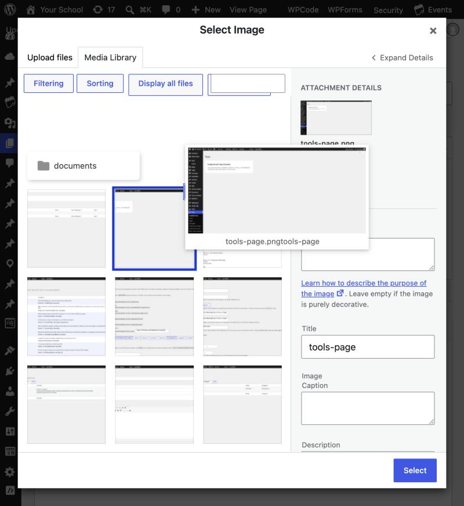Screen dimensions: 464x506
Task: Switch to the Media Library tab
Action: (x=110, y=57)
